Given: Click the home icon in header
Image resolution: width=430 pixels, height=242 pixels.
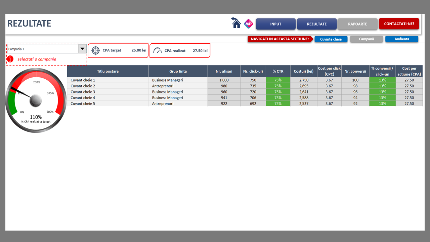Looking at the screenshot, I should (x=236, y=23).
